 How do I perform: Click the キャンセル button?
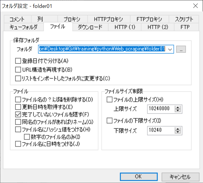(180, 177)
